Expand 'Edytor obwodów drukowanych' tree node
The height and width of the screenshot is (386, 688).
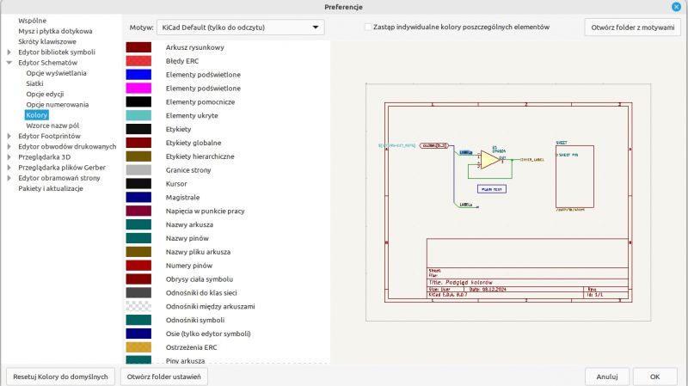(x=9, y=146)
